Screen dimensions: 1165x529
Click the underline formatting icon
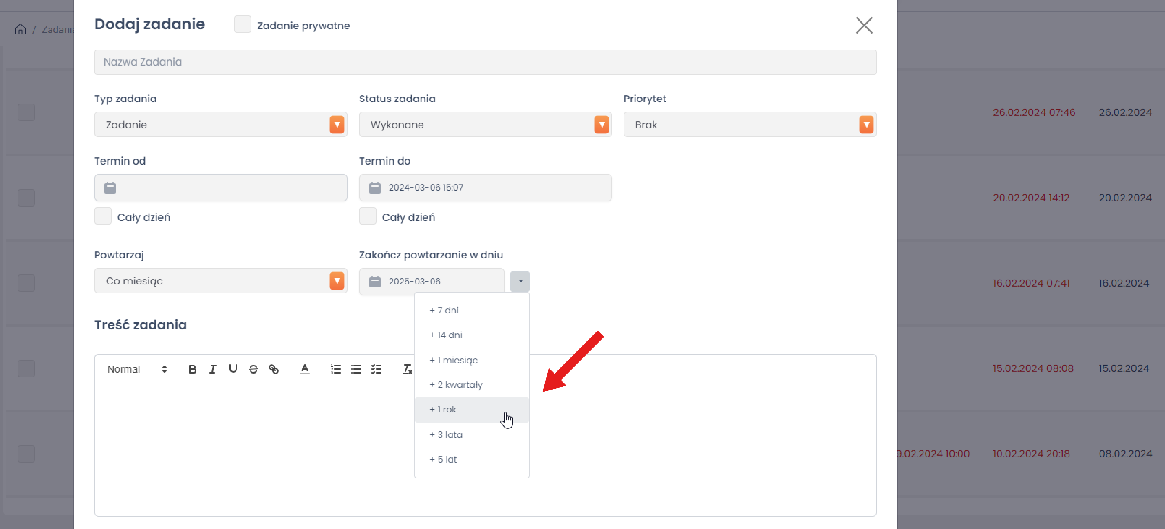[x=233, y=369]
